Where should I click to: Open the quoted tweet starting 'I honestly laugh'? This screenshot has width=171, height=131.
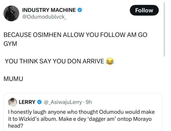[83, 112]
